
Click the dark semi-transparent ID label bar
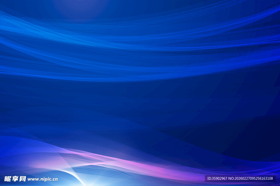coord(240,179)
